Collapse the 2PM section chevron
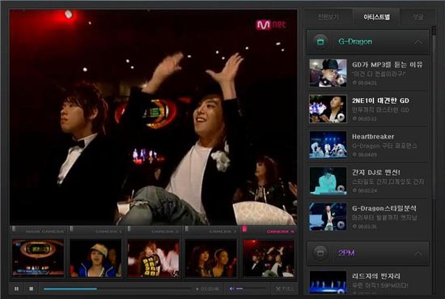The image size is (445, 299). click(x=417, y=254)
